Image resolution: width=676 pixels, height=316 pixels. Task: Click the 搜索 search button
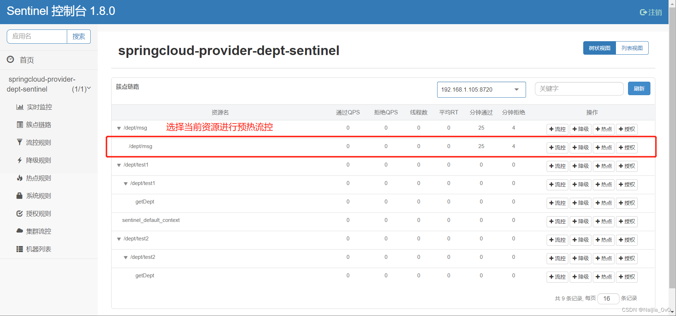click(79, 36)
